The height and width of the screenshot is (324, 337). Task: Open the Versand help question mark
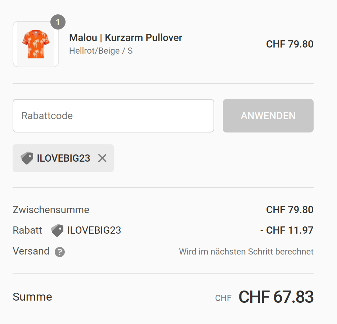coord(60,252)
